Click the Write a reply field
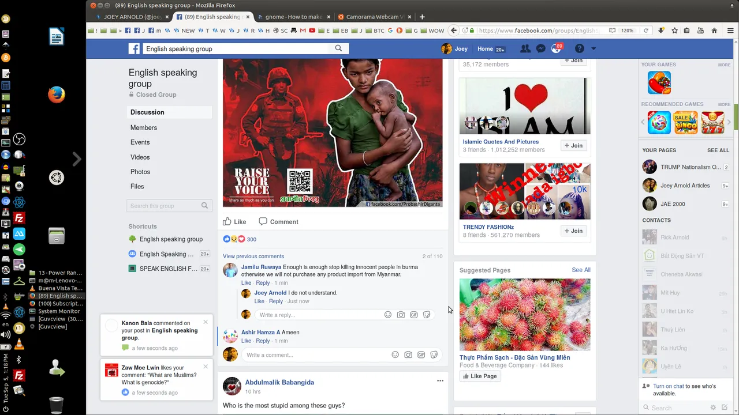The image size is (739, 415). tap(319, 315)
